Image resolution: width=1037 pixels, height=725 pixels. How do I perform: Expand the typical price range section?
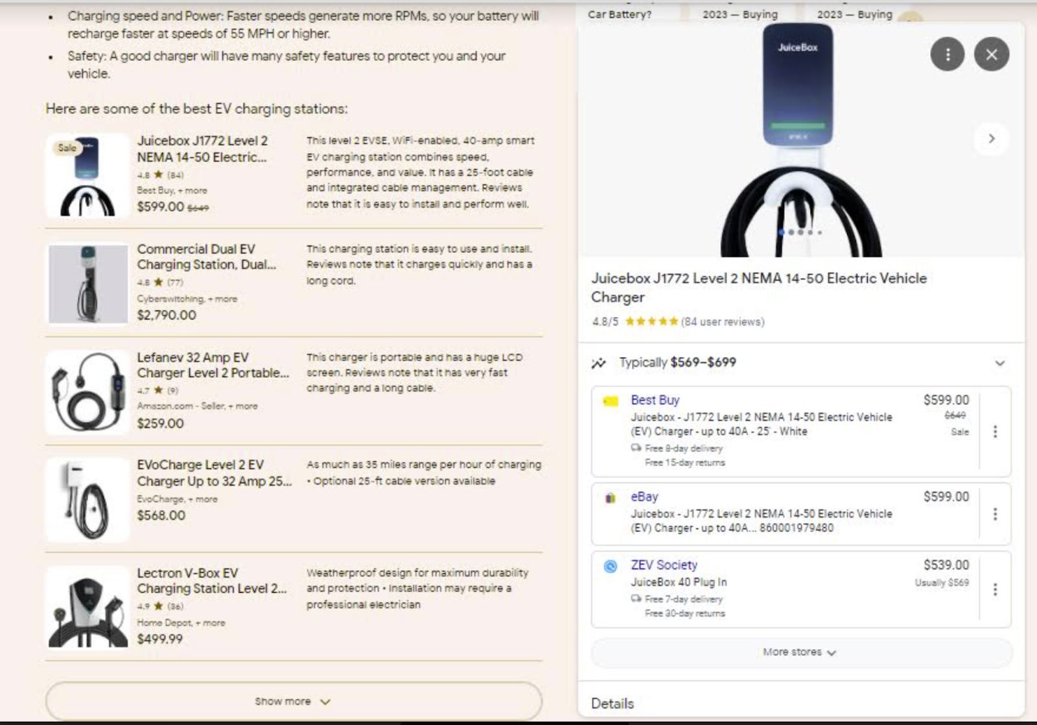[999, 363]
